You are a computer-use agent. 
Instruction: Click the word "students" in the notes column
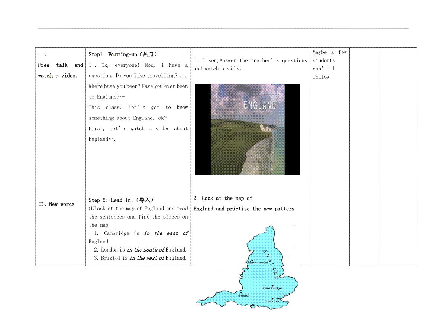[324, 60]
